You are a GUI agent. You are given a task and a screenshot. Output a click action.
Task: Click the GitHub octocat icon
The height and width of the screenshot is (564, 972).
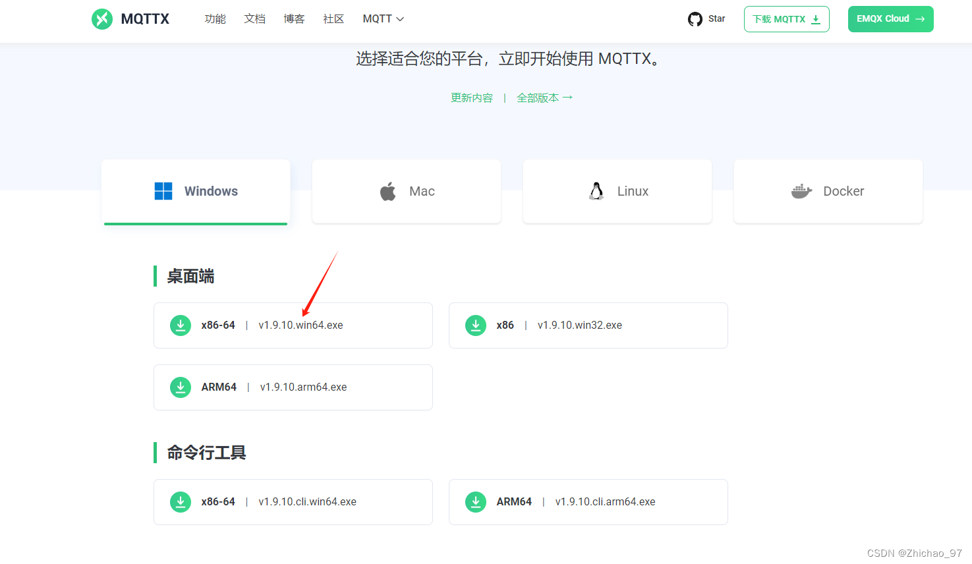pyautogui.click(x=695, y=19)
